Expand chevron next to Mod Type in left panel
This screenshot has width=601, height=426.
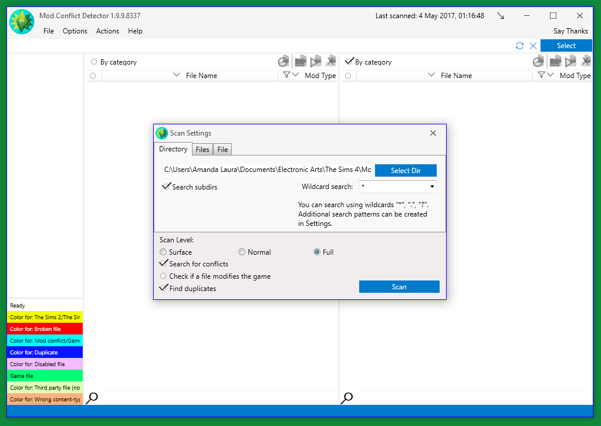[296, 75]
